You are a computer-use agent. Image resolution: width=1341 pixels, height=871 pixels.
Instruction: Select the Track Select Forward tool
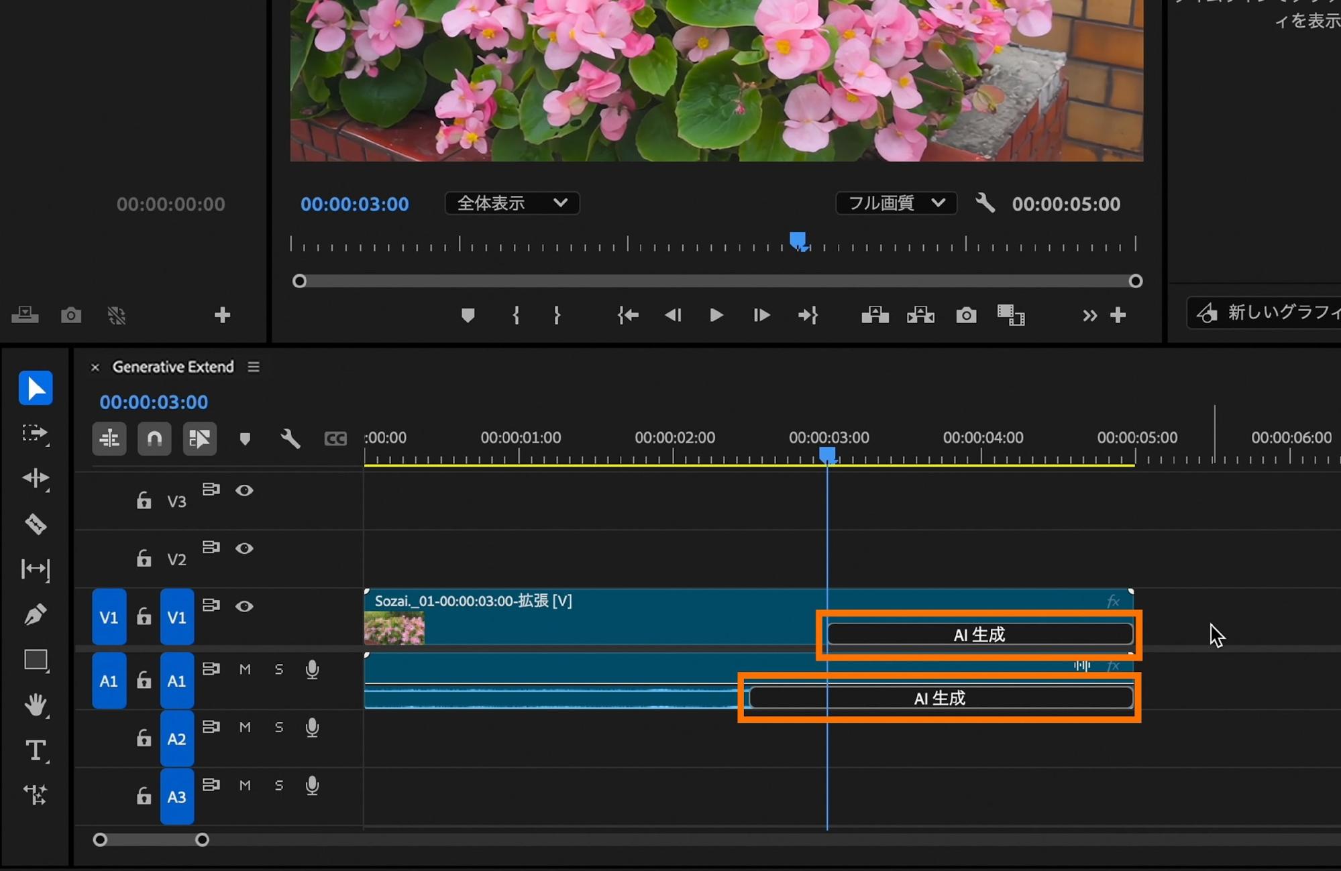point(36,433)
